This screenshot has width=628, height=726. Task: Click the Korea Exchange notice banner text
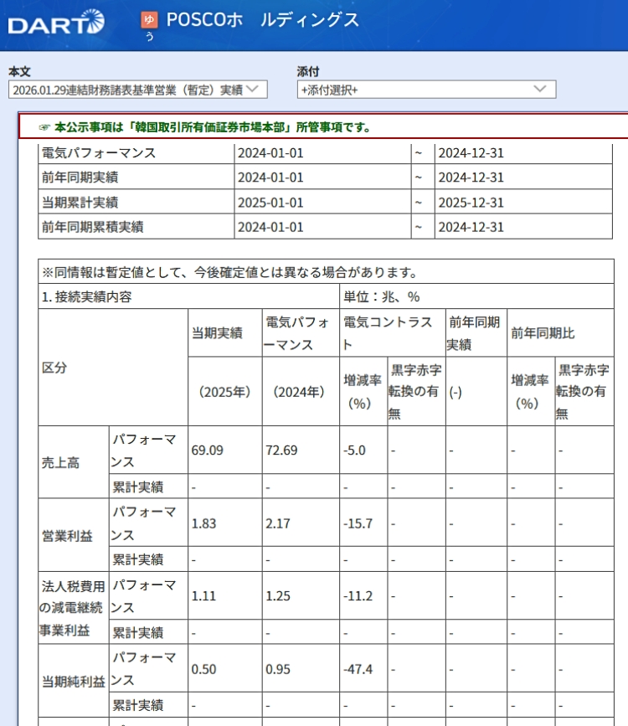213,127
